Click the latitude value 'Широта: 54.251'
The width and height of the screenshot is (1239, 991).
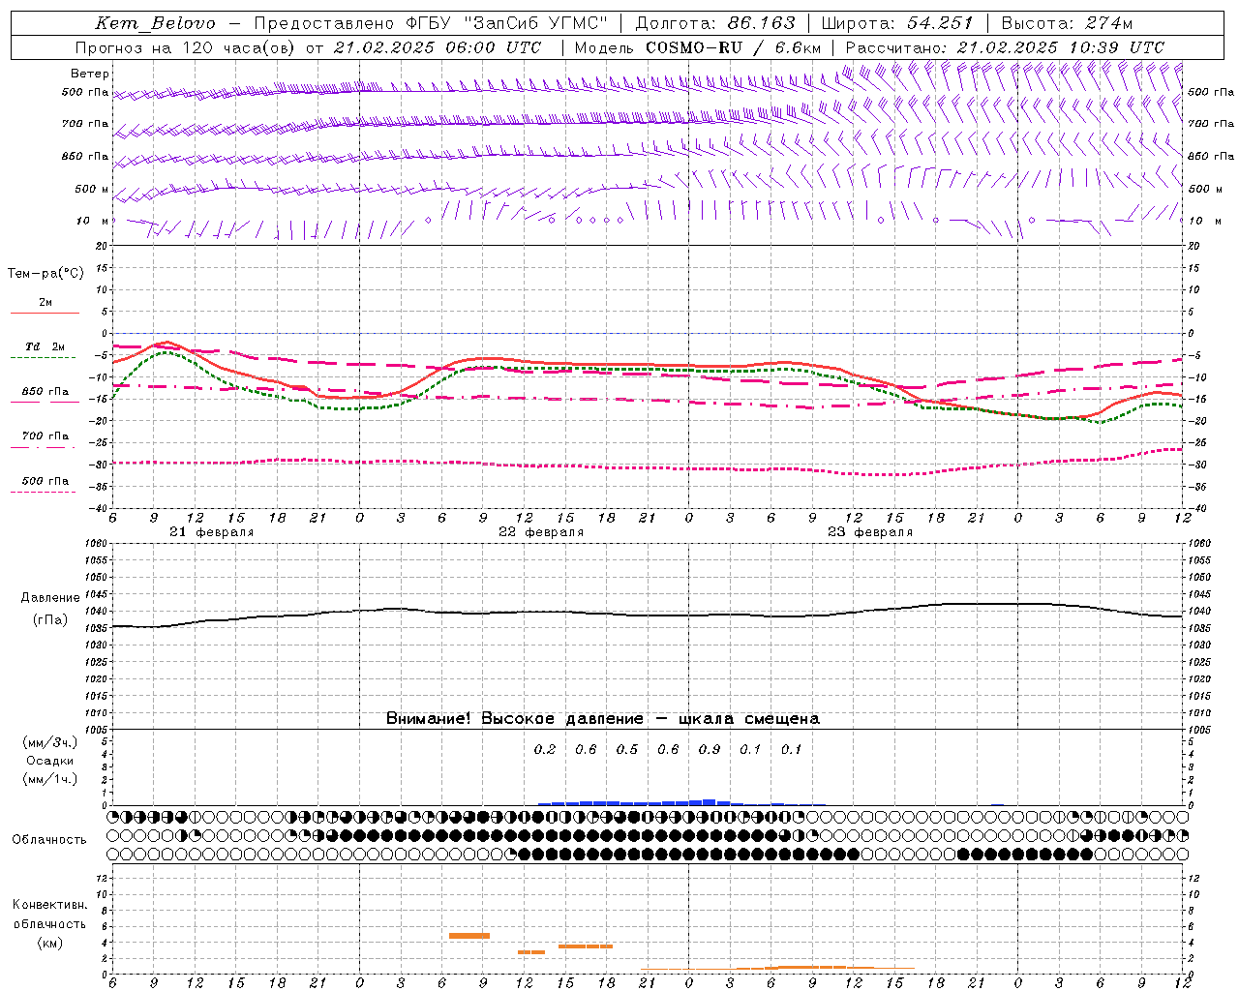coord(896,23)
